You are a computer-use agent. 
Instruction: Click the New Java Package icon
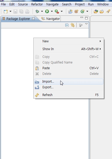click(76, 11)
